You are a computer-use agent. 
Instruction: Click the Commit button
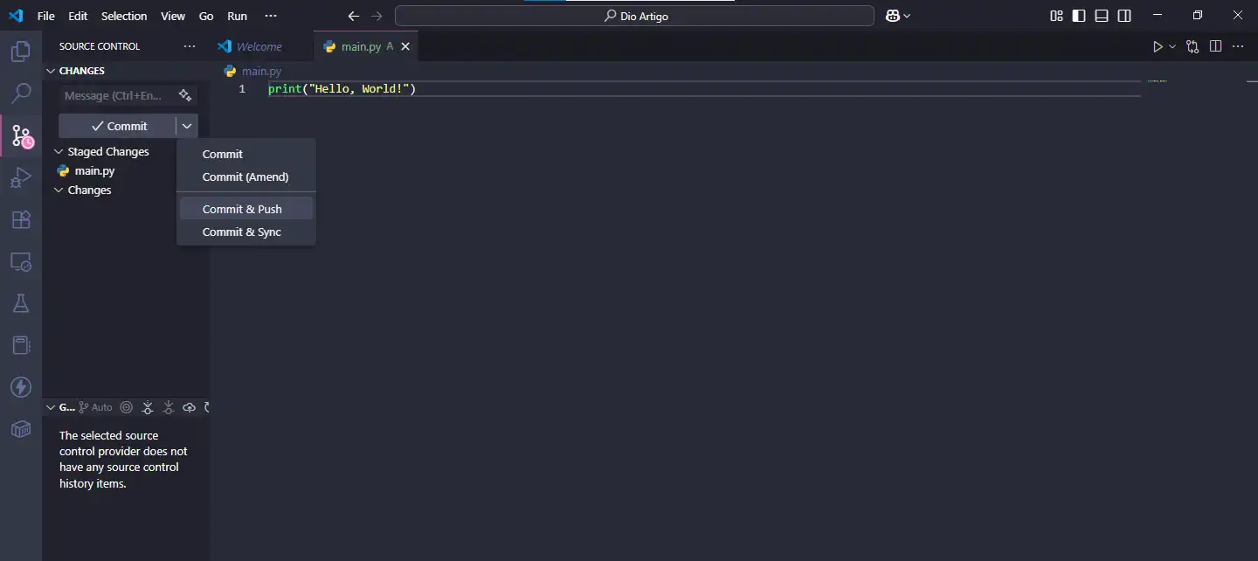tap(118, 126)
